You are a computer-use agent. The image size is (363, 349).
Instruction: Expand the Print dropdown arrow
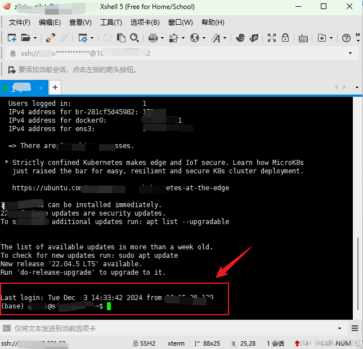point(162,38)
